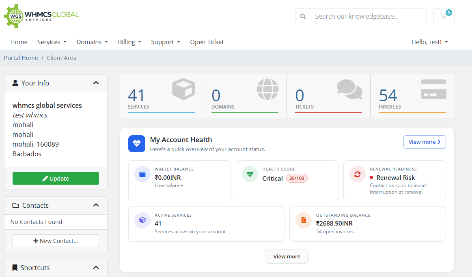Click the Wallet Balance card
This screenshot has width=472, height=277.
coord(179,181)
